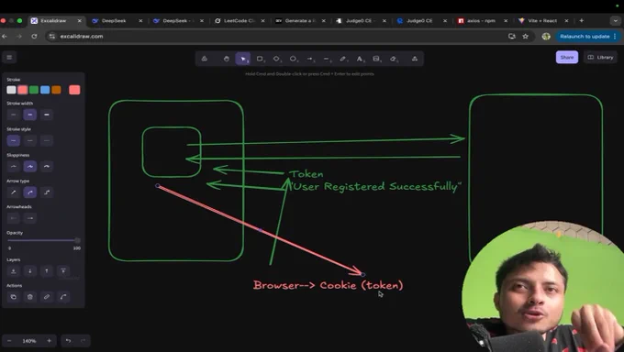Send the element to back layer
624x352 pixels.
pyautogui.click(x=14, y=271)
